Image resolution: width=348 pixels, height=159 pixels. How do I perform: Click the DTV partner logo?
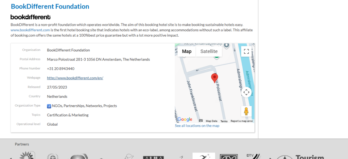[x=254, y=156]
